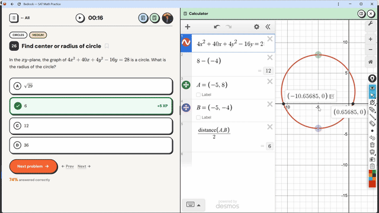Toggle annotation visibility eye icon
This screenshot has width=379, height=213.
coord(372,88)
